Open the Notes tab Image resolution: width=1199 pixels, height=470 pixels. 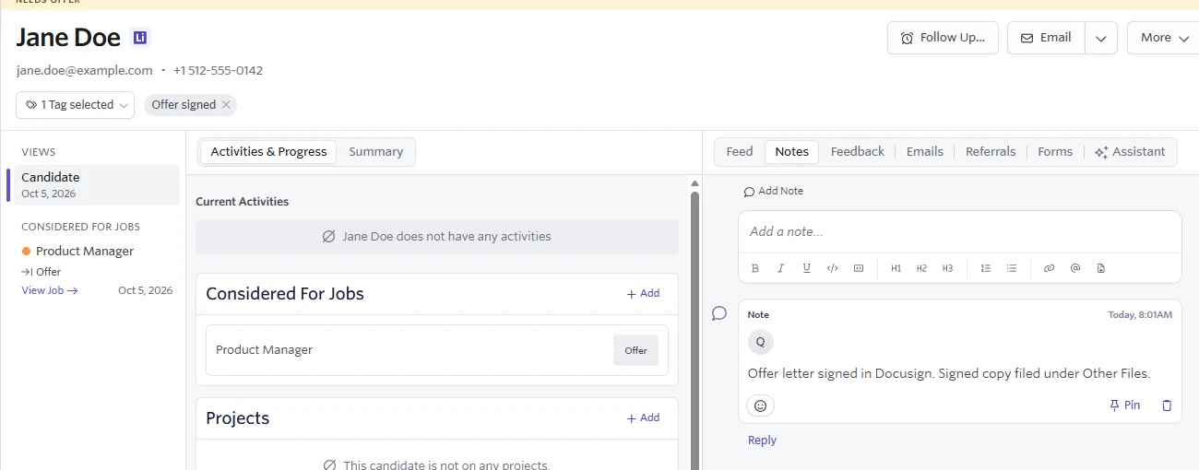(791, 152)
